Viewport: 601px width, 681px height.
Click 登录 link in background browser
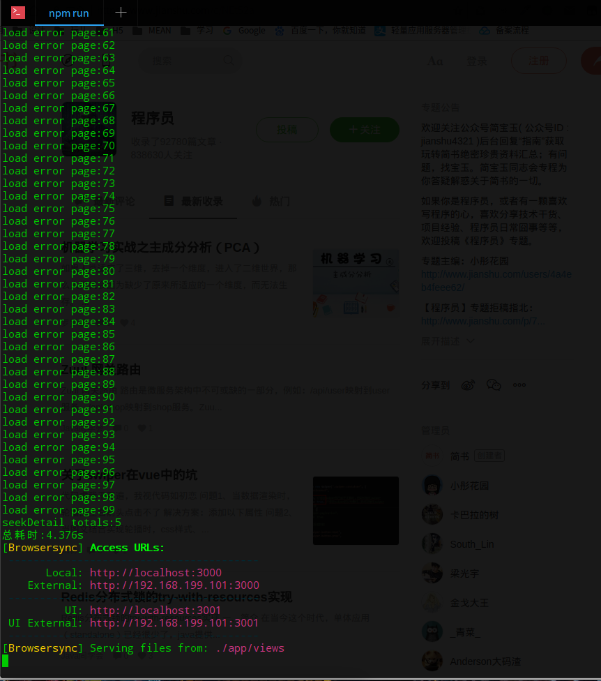pyautogui.click(x=476, y=61)
